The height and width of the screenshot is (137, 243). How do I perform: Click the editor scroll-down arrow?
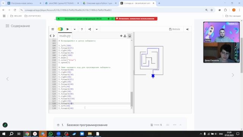point(132,108)
